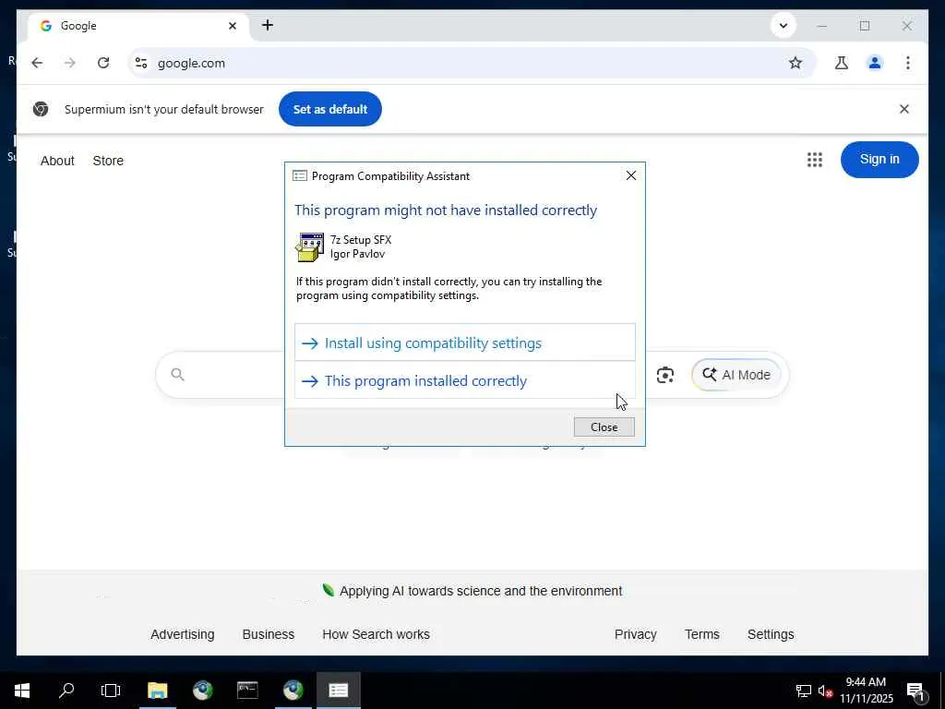Select the Google tab
Viewport: 945px width, 709px height.
click(138, 26)
